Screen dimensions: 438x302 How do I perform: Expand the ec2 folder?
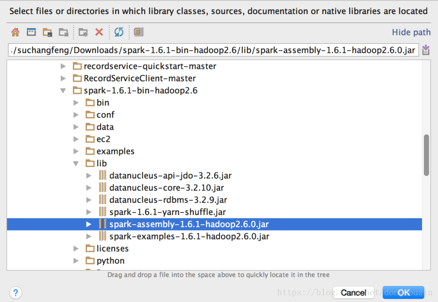(76, 139)
